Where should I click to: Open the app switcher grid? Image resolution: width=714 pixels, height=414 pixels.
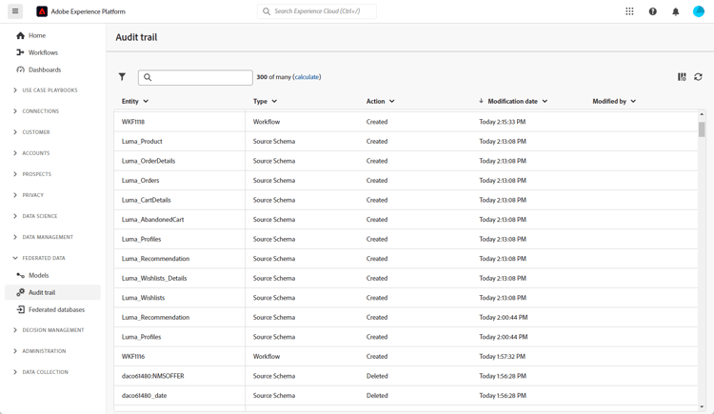629,11
